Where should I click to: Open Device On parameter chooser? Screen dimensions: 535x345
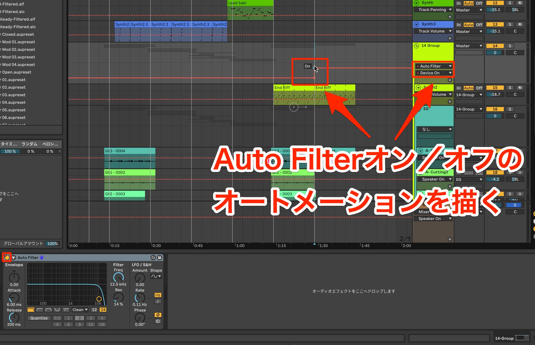click(x=434, y=73)
